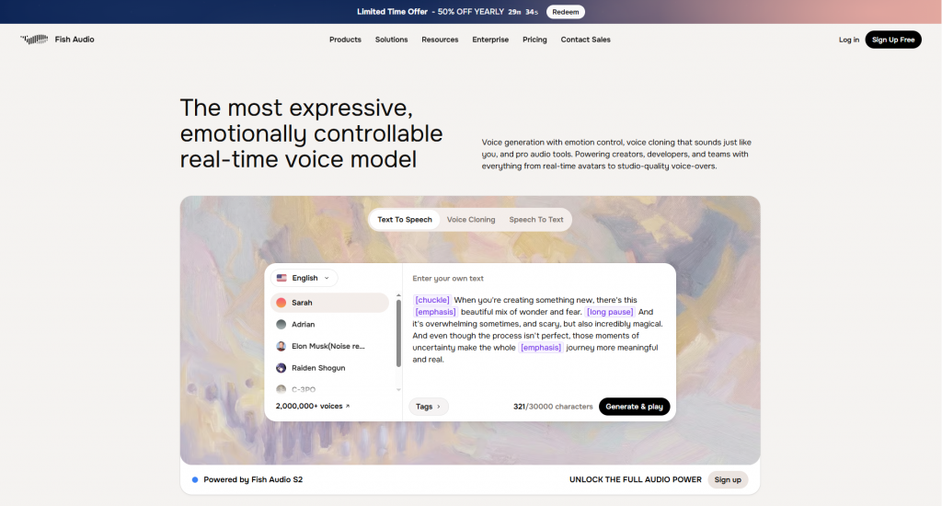Click the external arrow beside 2,000,000+ voices
The image size is (942, 506).
point(347,407)
